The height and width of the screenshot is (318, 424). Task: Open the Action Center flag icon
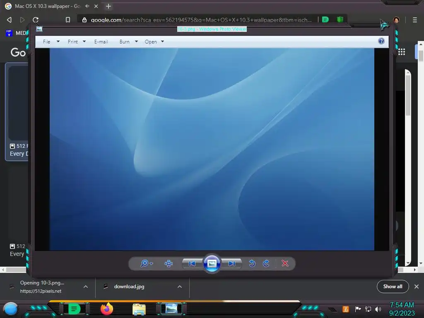pos(358,309)
